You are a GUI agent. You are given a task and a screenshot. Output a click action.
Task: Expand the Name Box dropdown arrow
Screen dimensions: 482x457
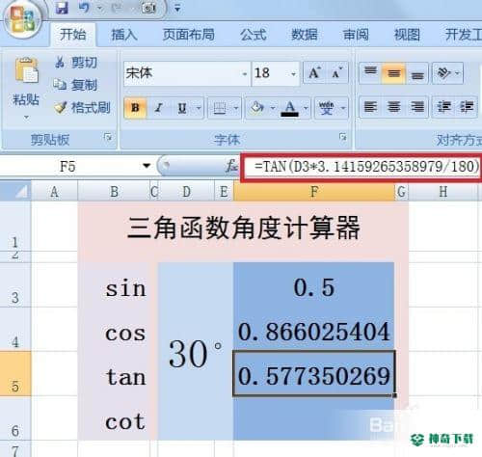[x=147, y=166]
